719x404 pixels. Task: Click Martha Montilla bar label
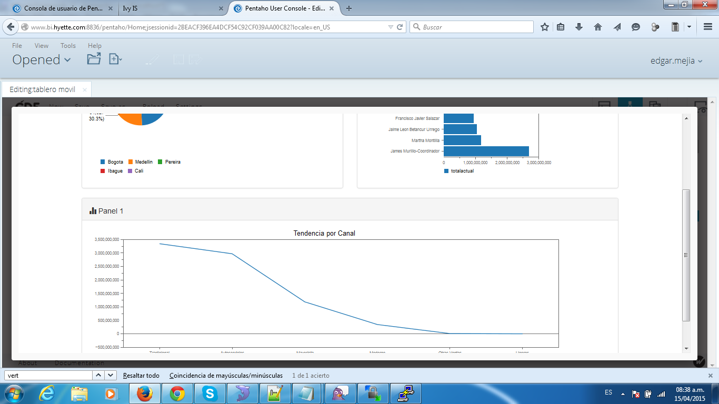(x=425, y=140)
